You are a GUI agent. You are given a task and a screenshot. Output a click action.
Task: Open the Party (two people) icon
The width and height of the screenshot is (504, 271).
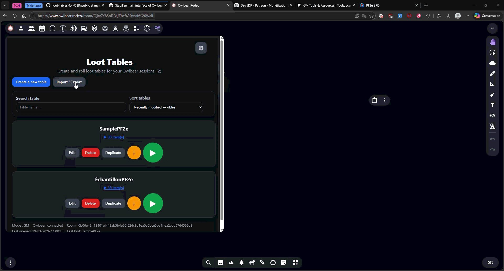point(31,28)
